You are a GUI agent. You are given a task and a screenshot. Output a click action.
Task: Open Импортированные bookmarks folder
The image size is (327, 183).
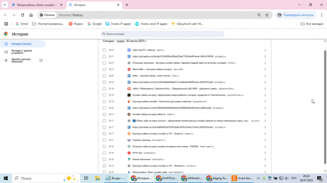(x=48, y=24)
